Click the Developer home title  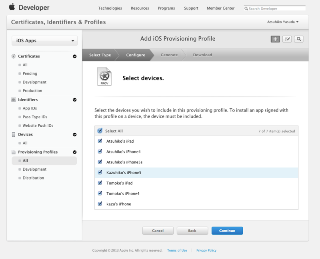tap(34, 8)
